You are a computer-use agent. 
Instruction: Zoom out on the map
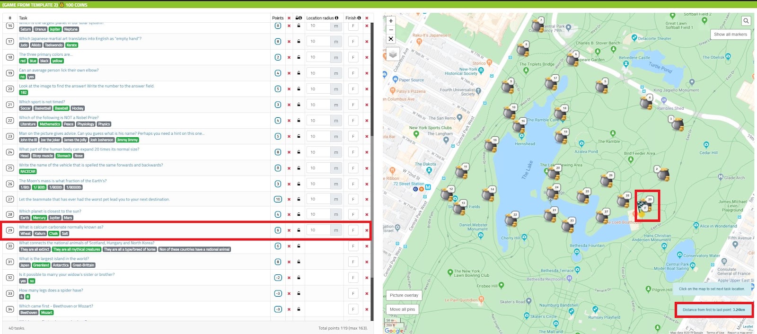(391, 29)
